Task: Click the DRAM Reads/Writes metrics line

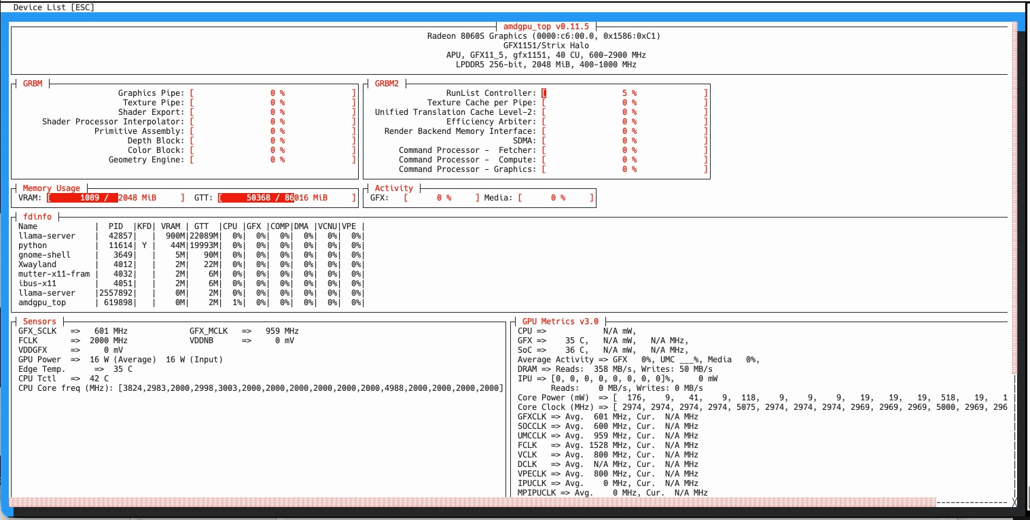Action: click(615, 369)
